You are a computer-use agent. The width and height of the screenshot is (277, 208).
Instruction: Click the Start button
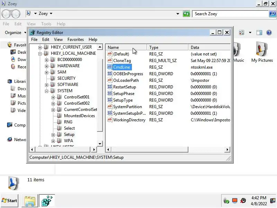tap(9, 201)
